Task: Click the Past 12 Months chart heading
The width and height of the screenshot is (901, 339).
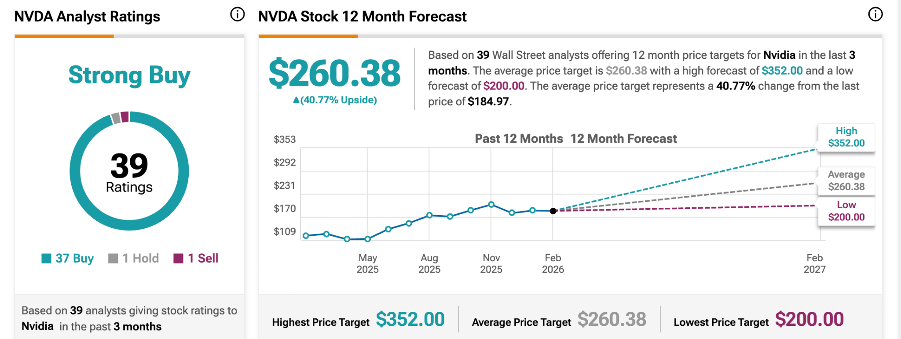Action: coord(519,139)
